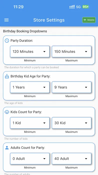
Task: Tap the battery indicator in the status bar
Action: pos(86,7)
